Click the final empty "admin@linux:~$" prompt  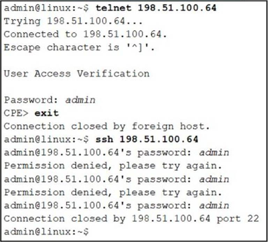[x=46, y=232]
